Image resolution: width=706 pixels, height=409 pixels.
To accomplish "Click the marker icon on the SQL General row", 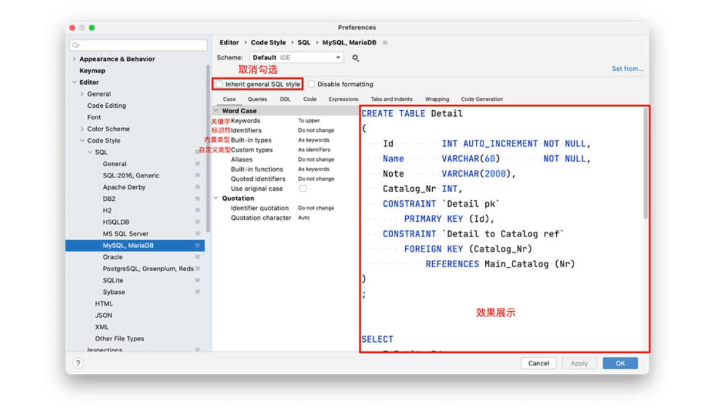I will click(197, 164).
